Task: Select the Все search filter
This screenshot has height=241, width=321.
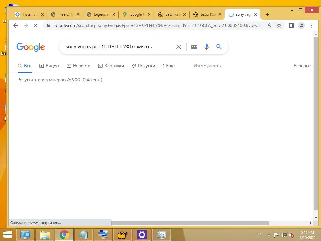Action: coord(24,66)
